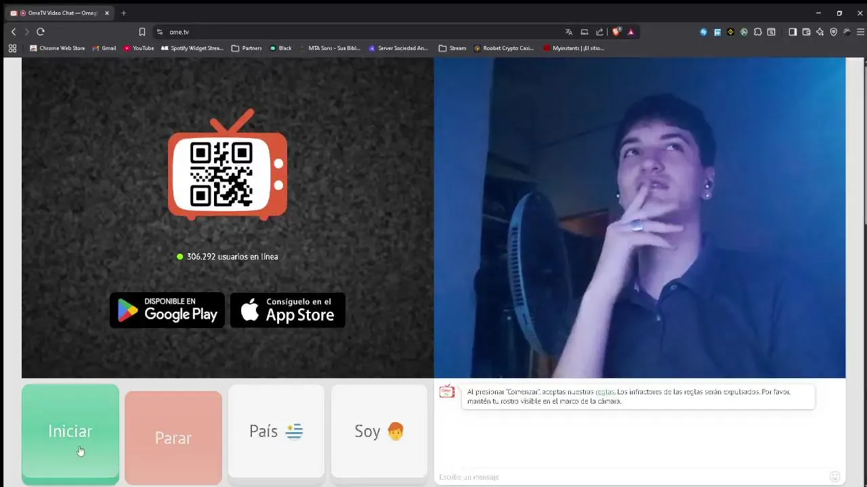Open the browser profile avatar

(847, 32)
